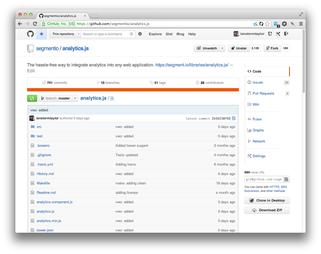View 741 commits

coord(55,83)
